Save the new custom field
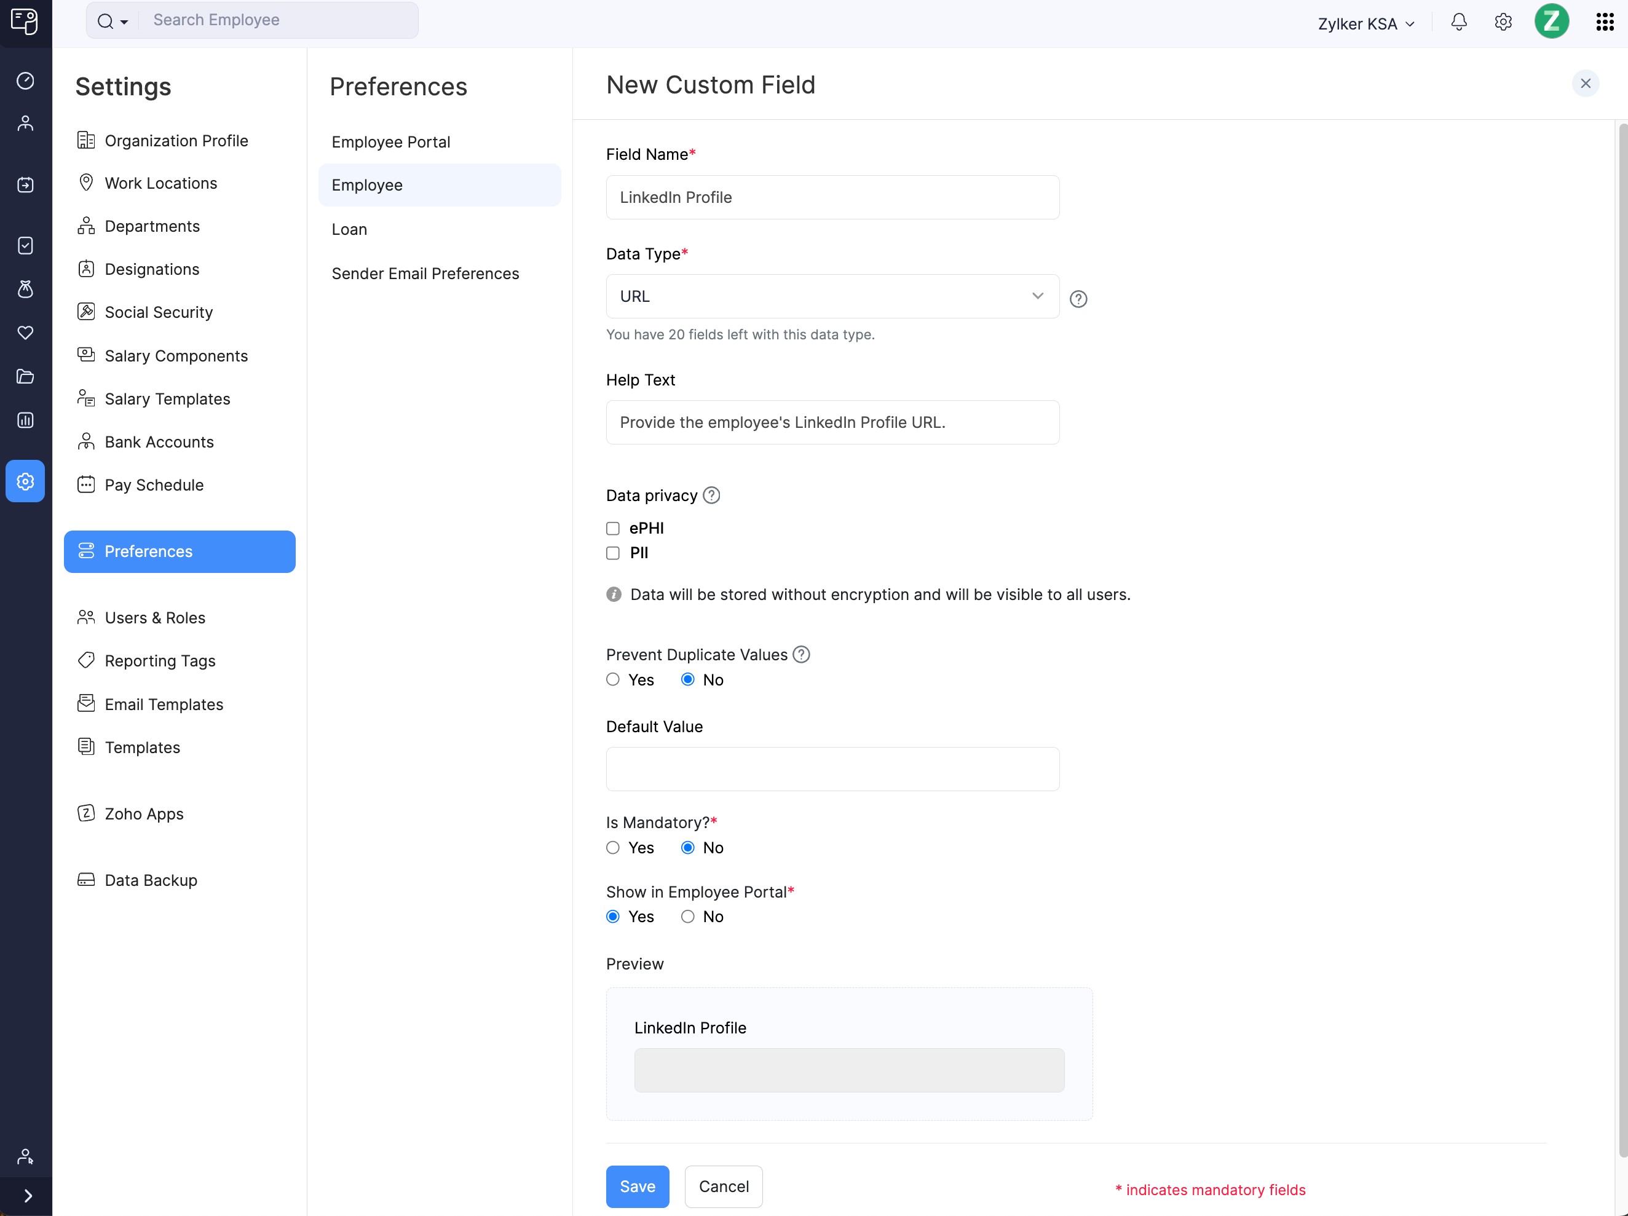The image size is (1628, 1216). click(636, 1186)
